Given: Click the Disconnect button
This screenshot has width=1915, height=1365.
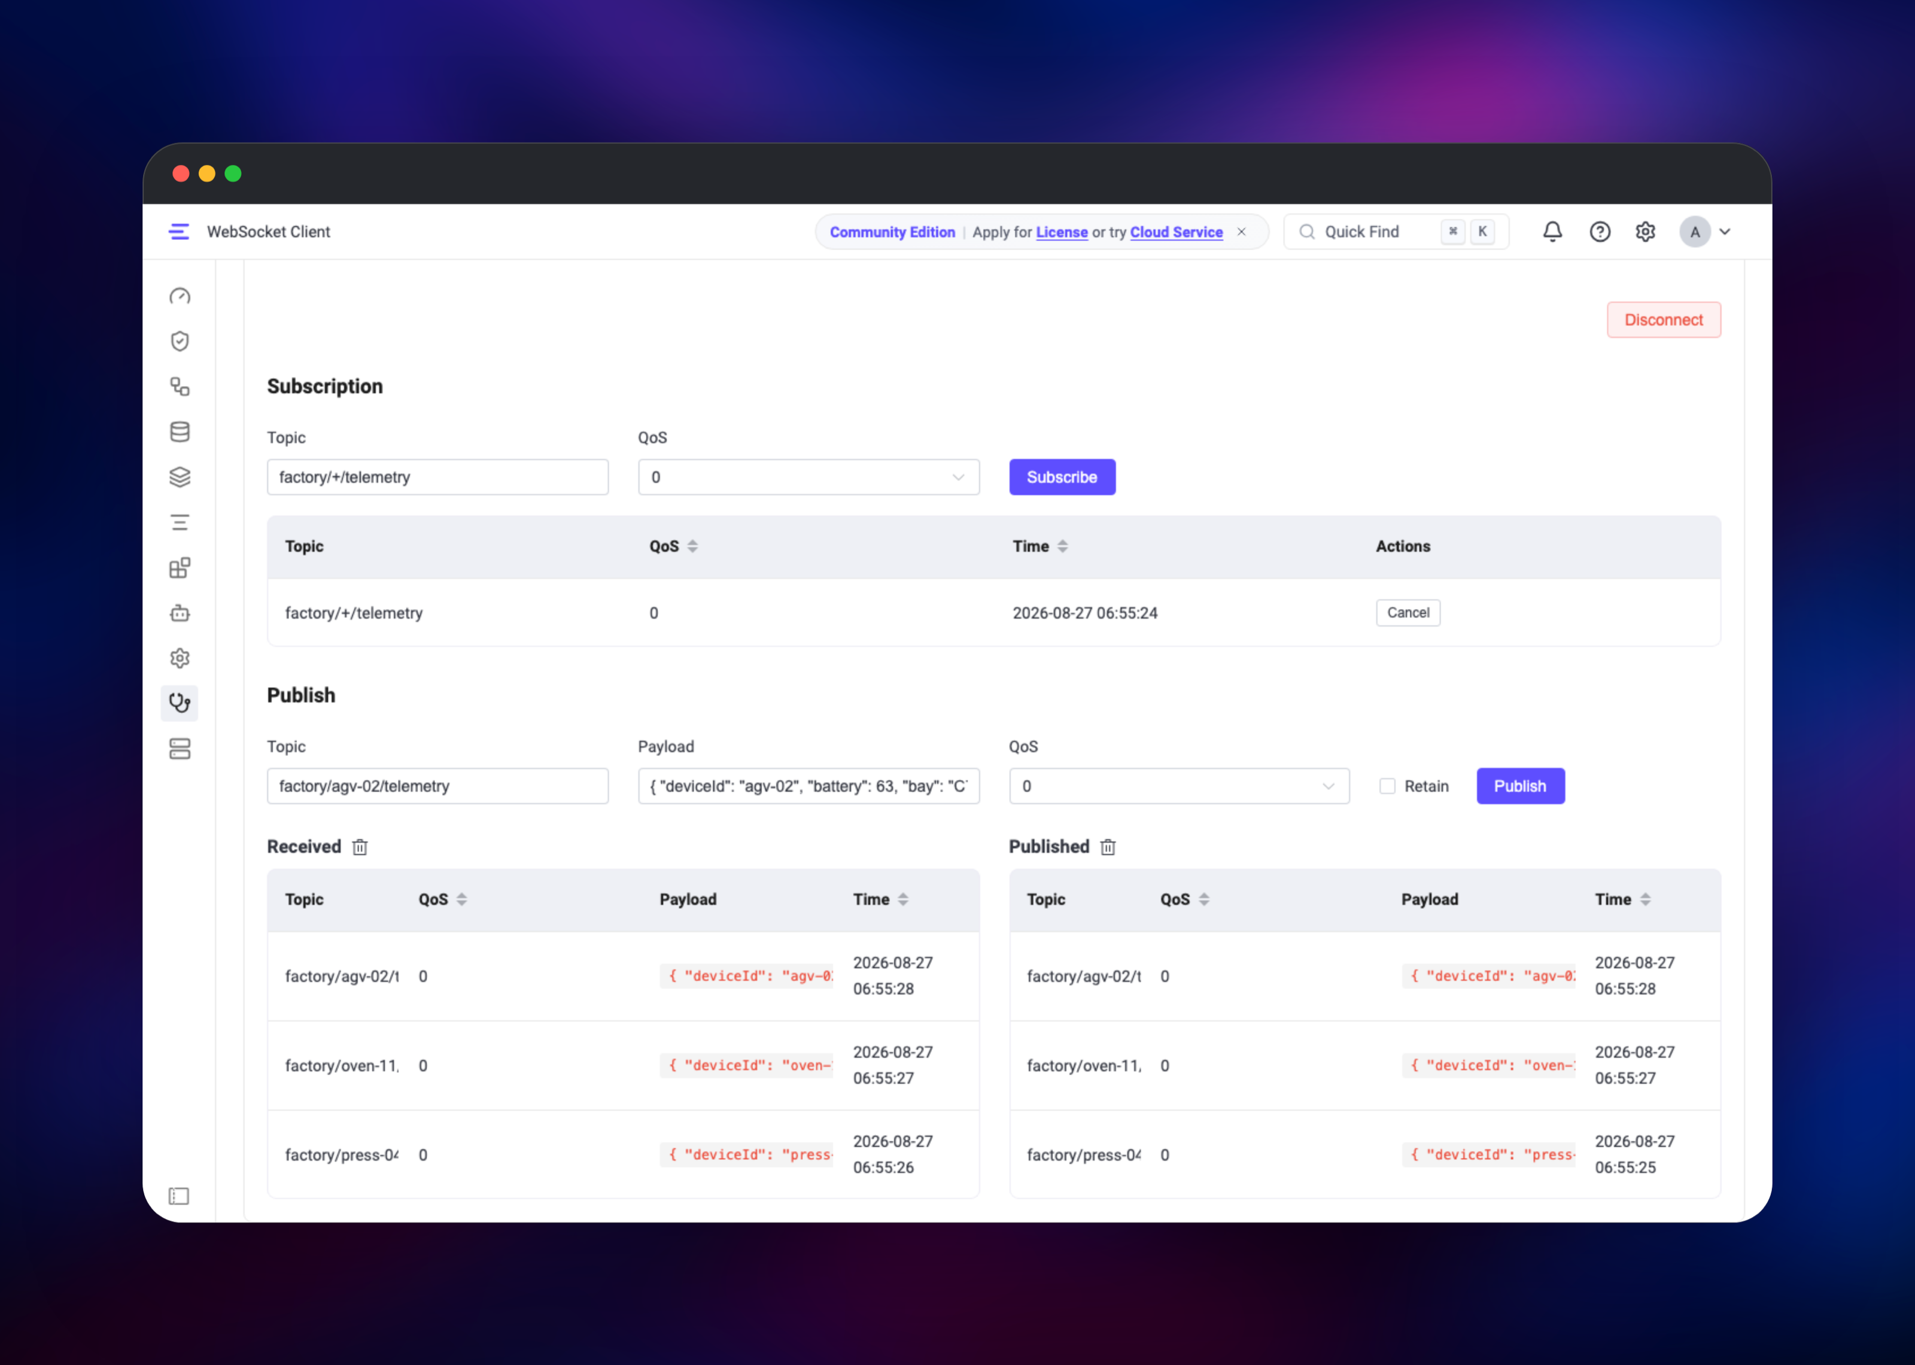Looking at the screenshot, I should pos(1663,320).
